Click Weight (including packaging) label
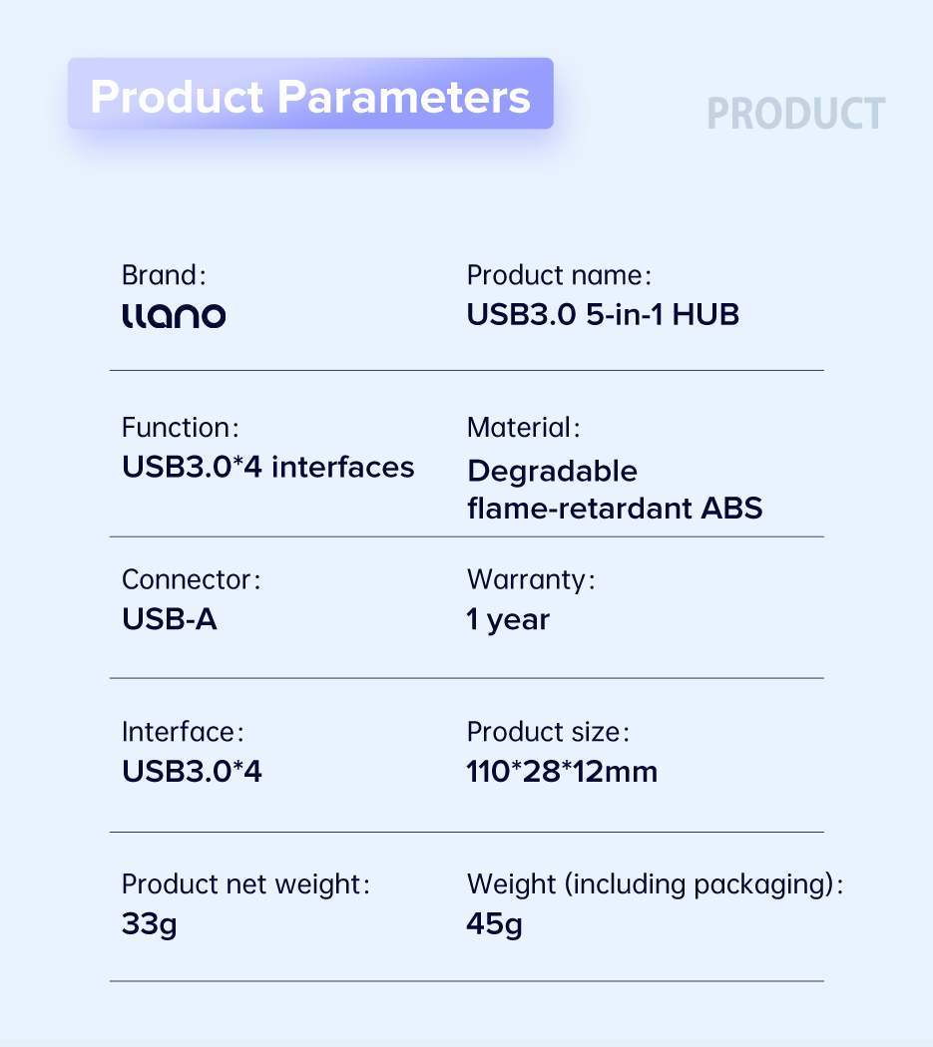The image size is (933, 1047). click(x=655, y=884)
